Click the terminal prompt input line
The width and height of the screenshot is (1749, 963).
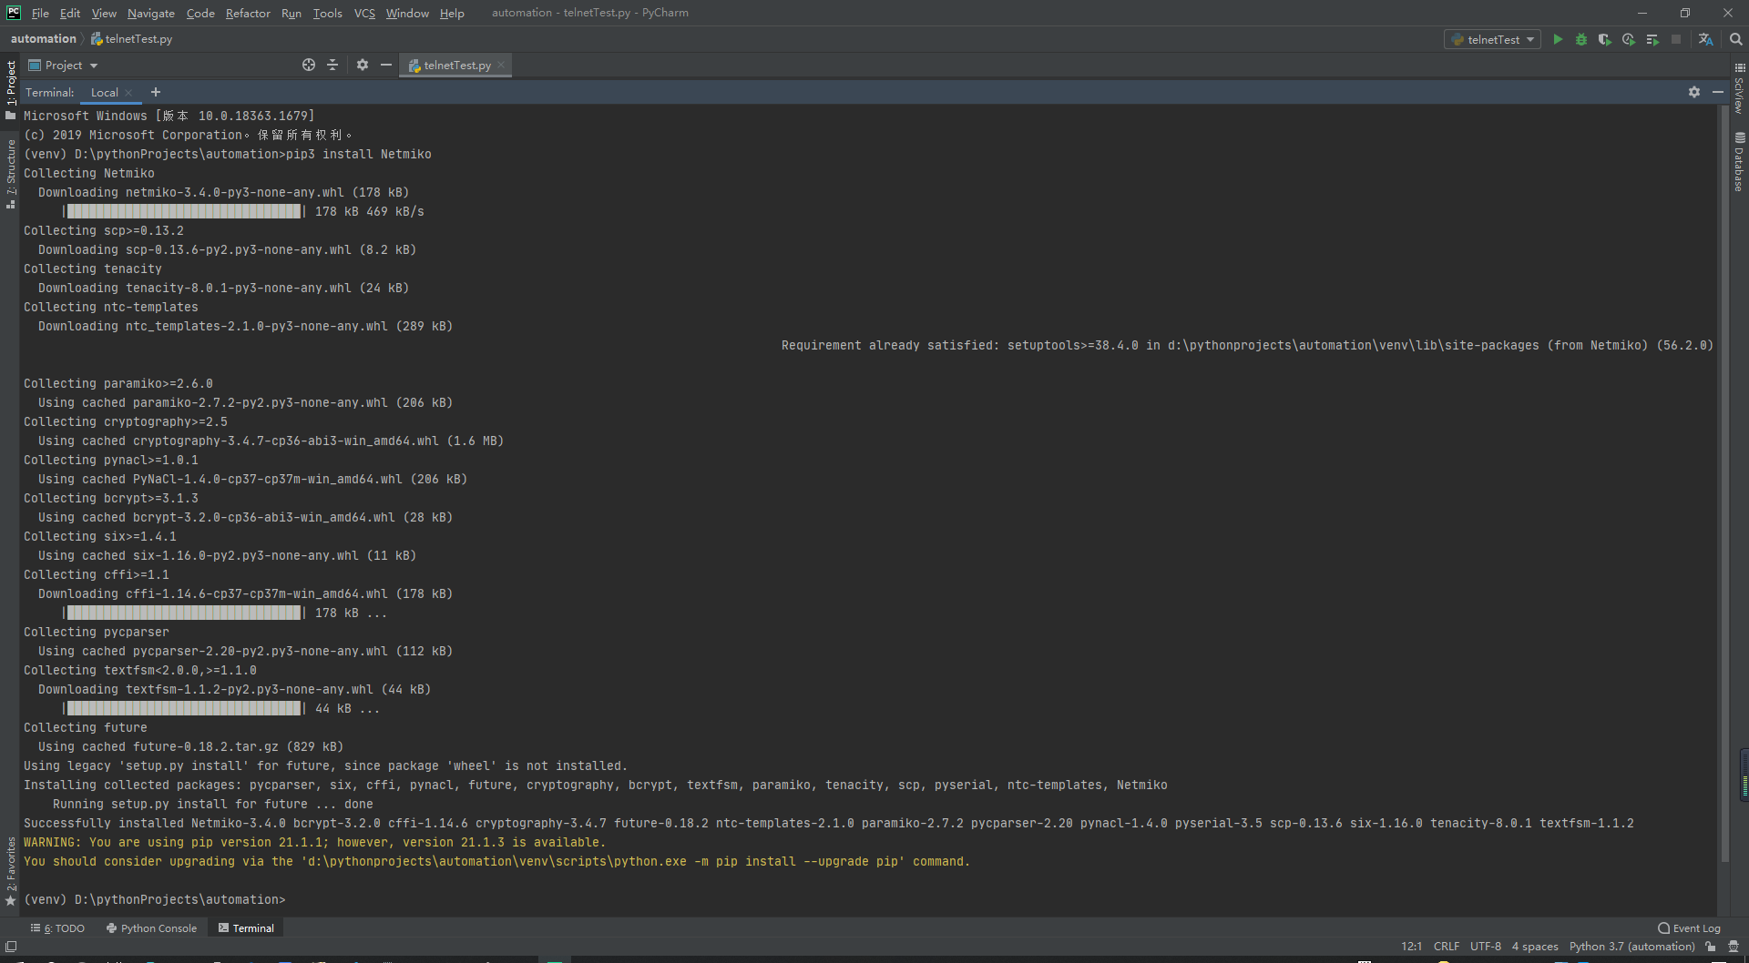[155, 899]
